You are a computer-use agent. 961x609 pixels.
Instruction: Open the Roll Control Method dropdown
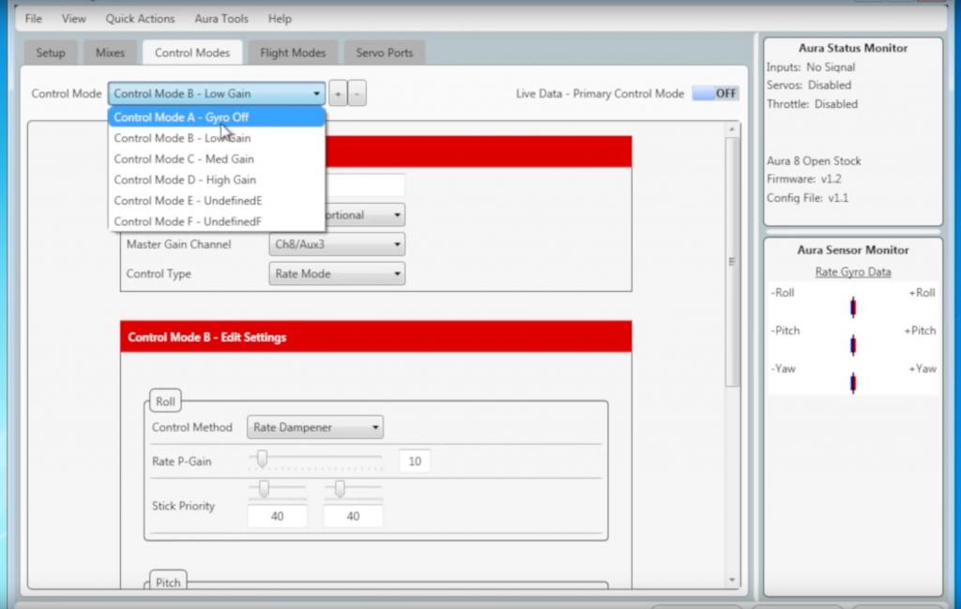pyautogui.click(x=315, y=427)
